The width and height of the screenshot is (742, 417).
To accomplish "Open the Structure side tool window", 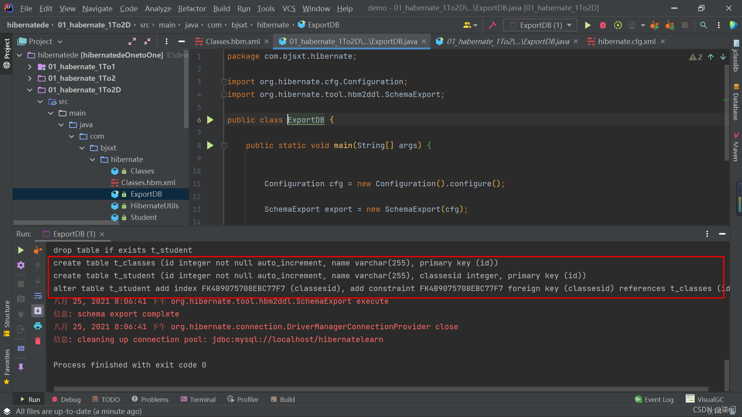I will pos(7,318).
